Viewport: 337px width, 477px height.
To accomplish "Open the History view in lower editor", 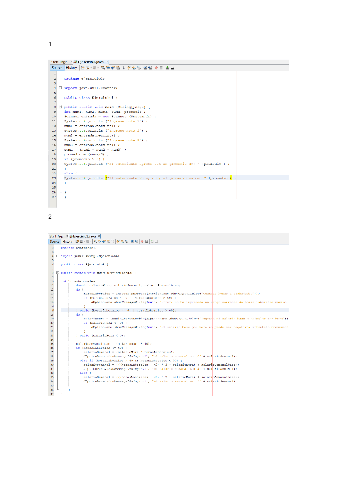I will pyautogui.click(x=67, y=242).
